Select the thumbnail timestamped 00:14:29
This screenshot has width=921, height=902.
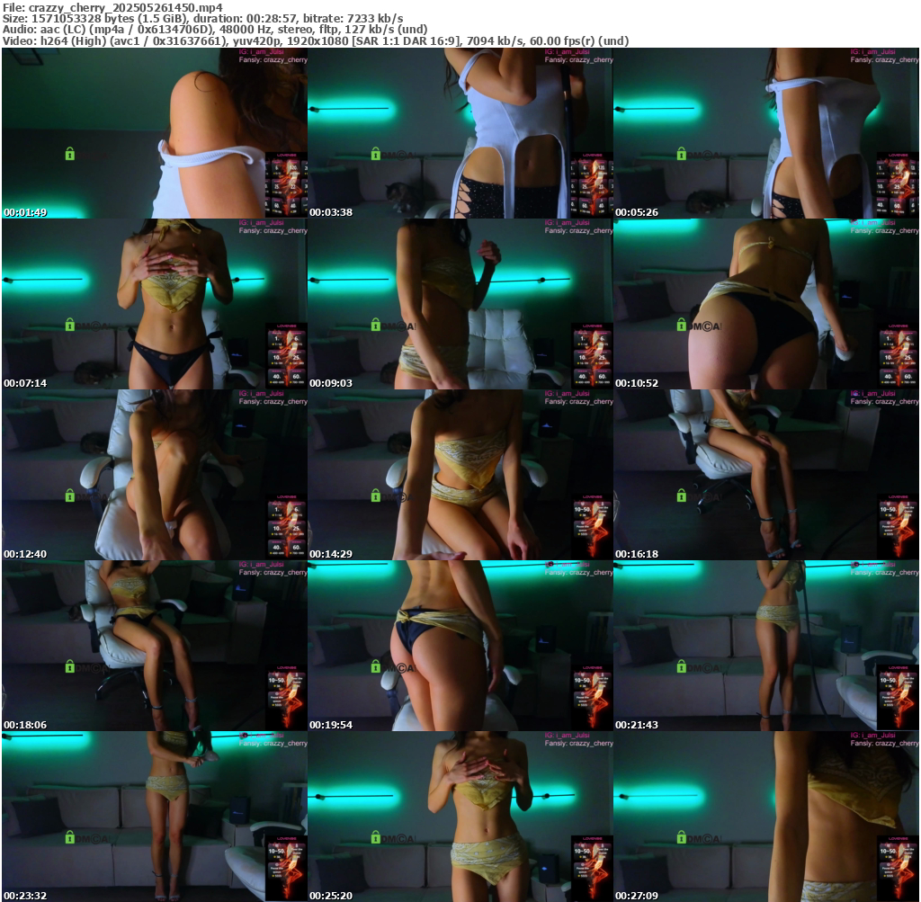point(460,475)
